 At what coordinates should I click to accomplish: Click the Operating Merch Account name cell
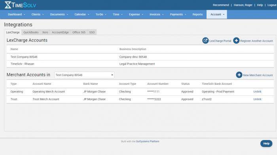[49, 92]
